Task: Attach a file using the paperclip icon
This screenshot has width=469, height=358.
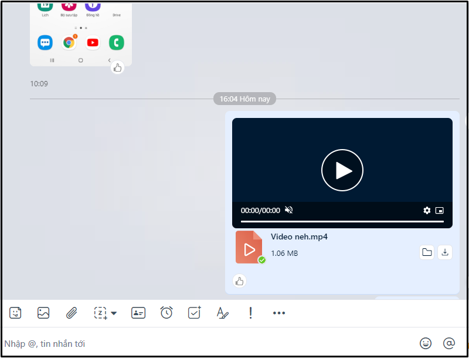Action: 72,313
